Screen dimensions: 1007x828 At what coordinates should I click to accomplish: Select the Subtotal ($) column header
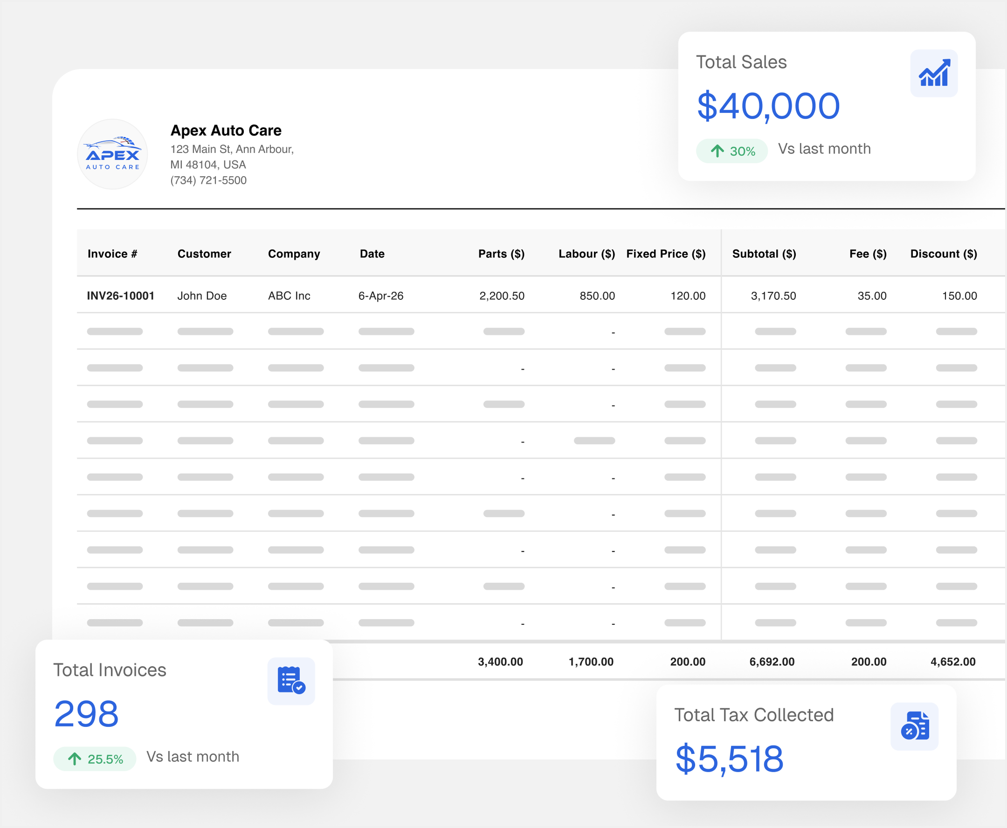[764, 254]
